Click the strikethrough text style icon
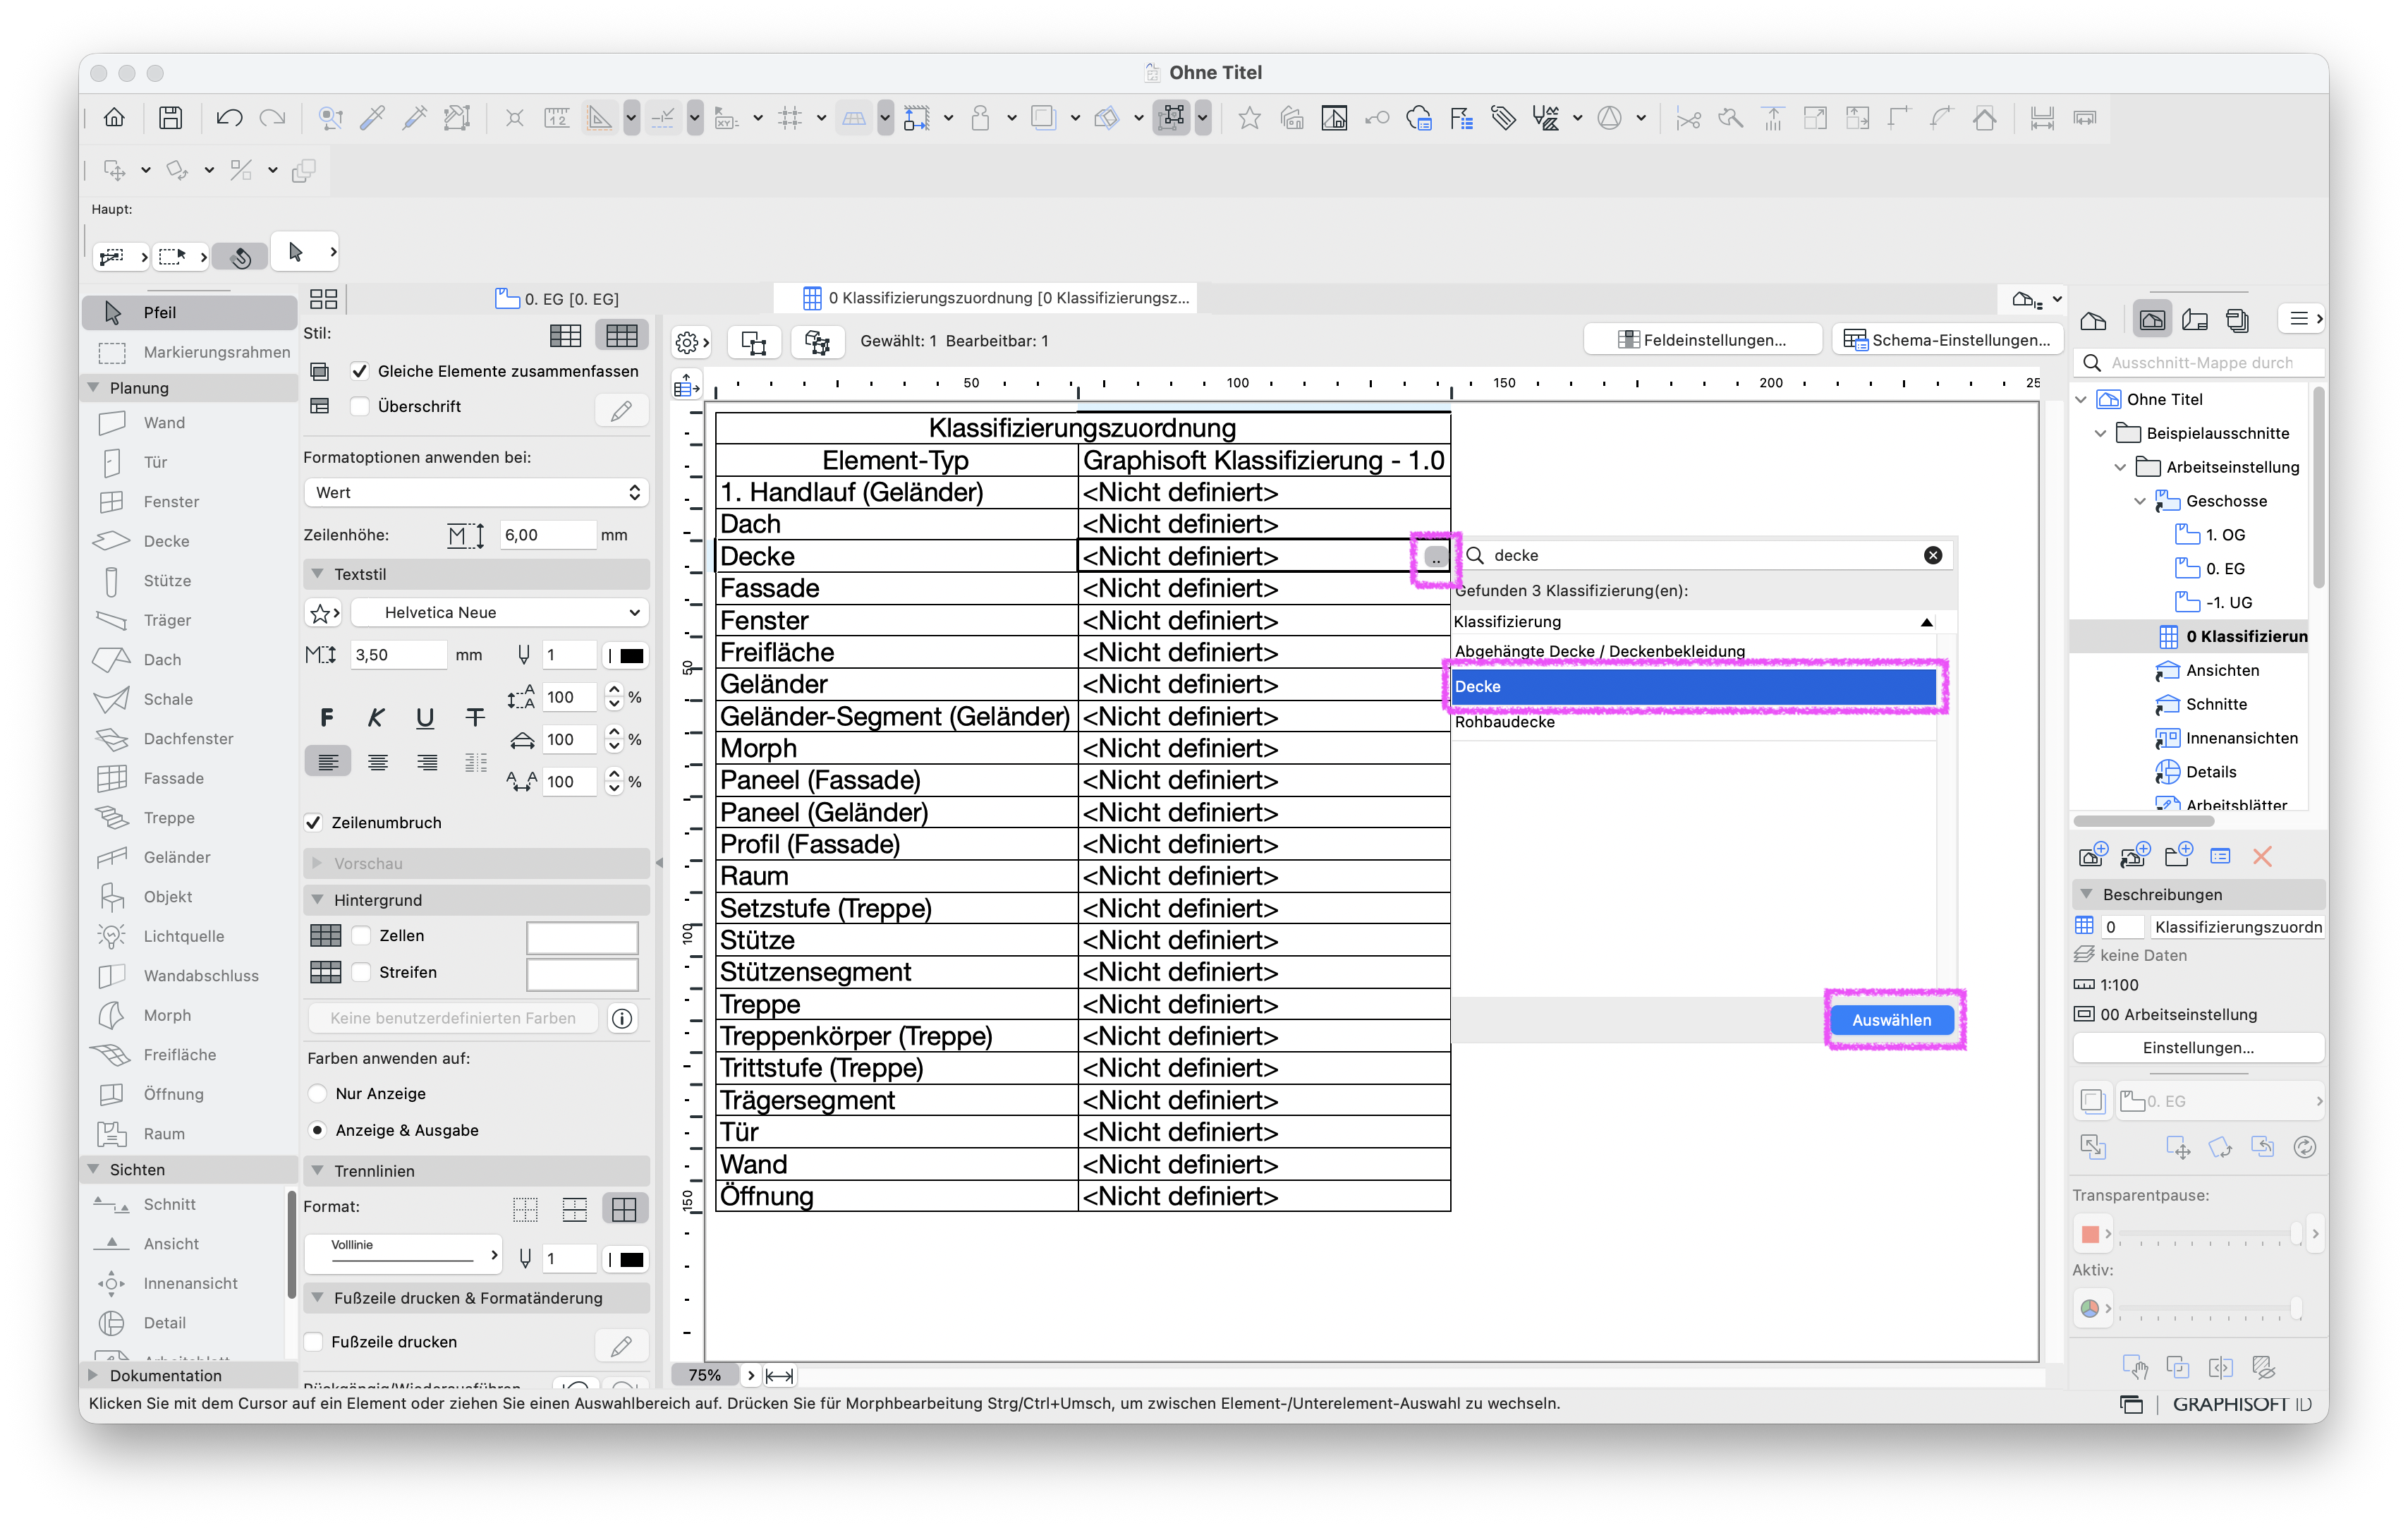 pos(475,717)
